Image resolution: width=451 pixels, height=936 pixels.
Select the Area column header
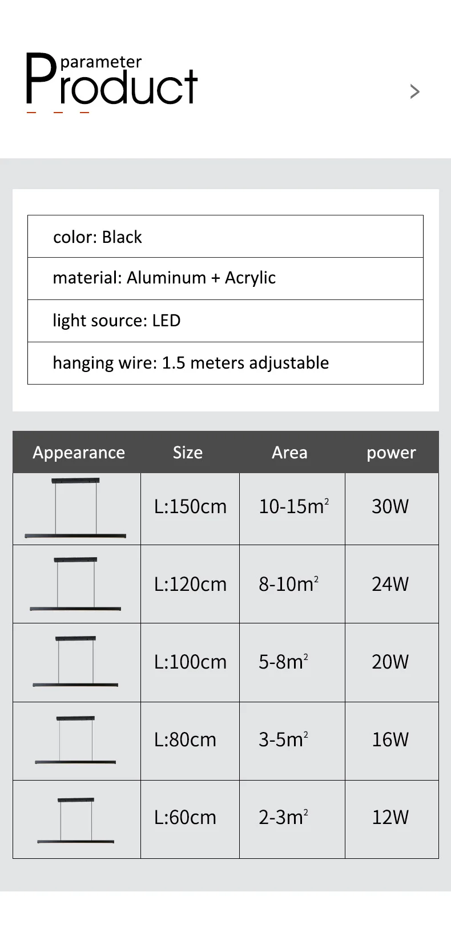(289, 453)
